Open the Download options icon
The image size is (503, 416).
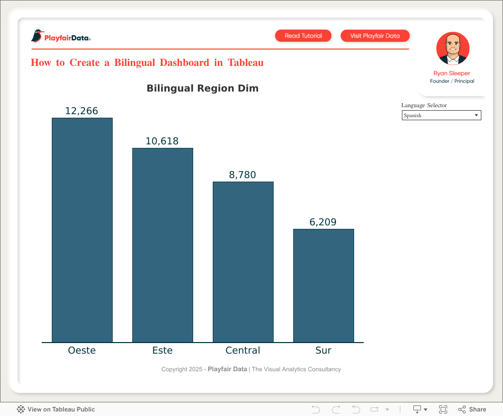[x=417, y=409]
